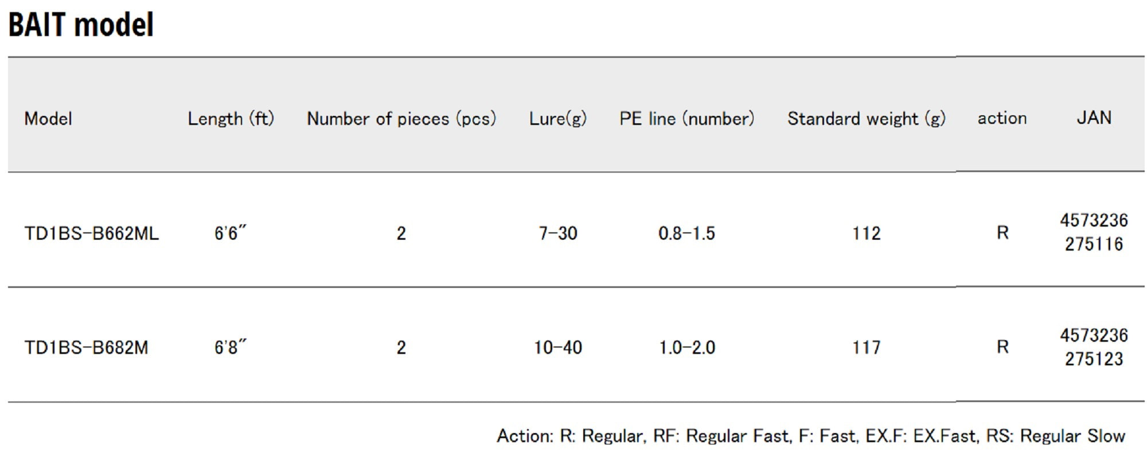This screenshot has width=1147, height=460.
Task: Click the 1.0-2.0 PE line value
Action: click(x=686, y=348)
